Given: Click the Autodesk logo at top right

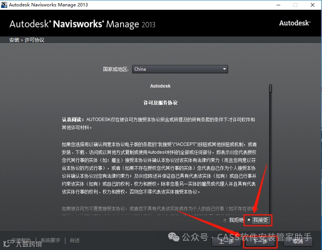Looking at the screenshot, I should (295, 23).
